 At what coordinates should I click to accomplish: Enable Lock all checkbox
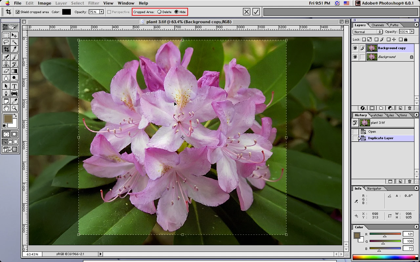click(401, 40)
